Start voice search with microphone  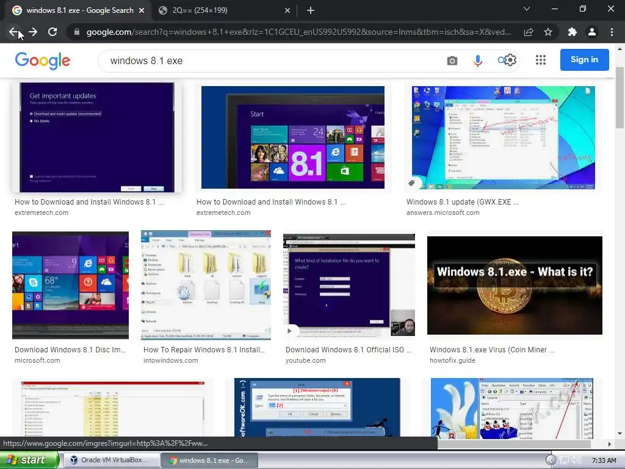477,60
